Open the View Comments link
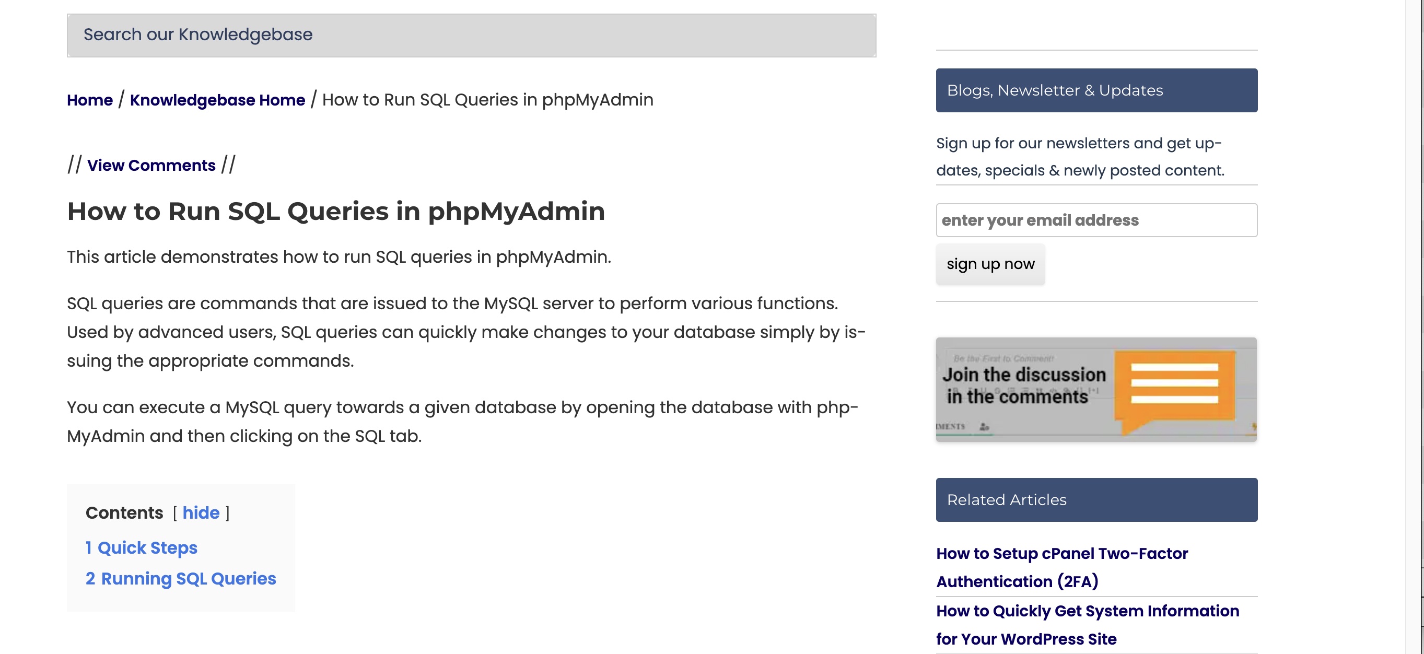1424x654 pixels. 151,165
